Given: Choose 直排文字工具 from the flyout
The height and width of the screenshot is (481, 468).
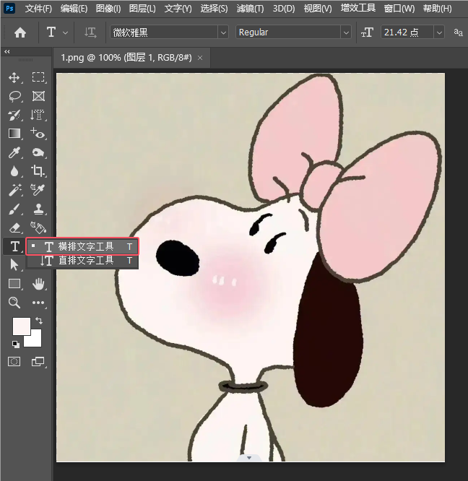Looking at the screenshot, I should click(x=82, y=261).
